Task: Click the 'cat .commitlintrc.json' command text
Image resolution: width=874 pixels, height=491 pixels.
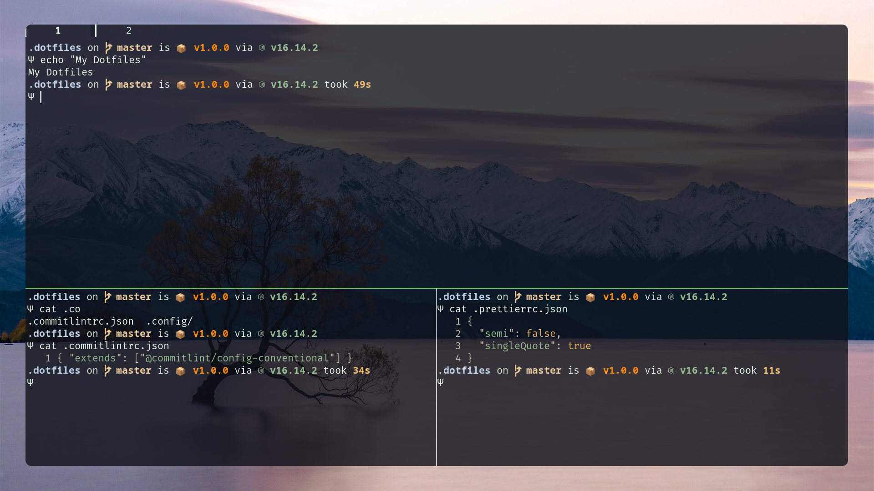Action: coord(104,346)
